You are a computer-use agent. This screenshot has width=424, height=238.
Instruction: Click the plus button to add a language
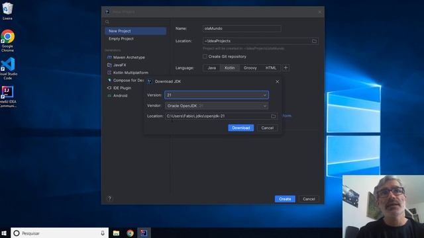point(286,67)
